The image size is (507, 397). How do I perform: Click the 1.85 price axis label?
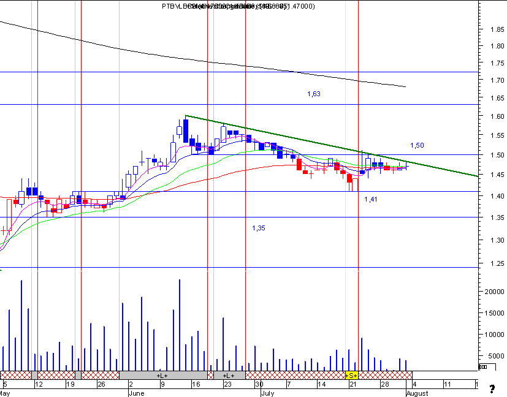tap(497, 30)
